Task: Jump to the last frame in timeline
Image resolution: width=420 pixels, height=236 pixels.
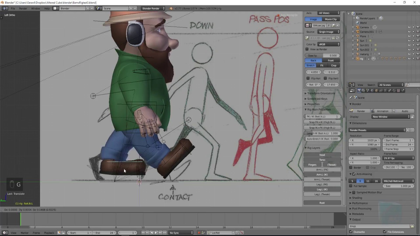Action: point(165,233)
